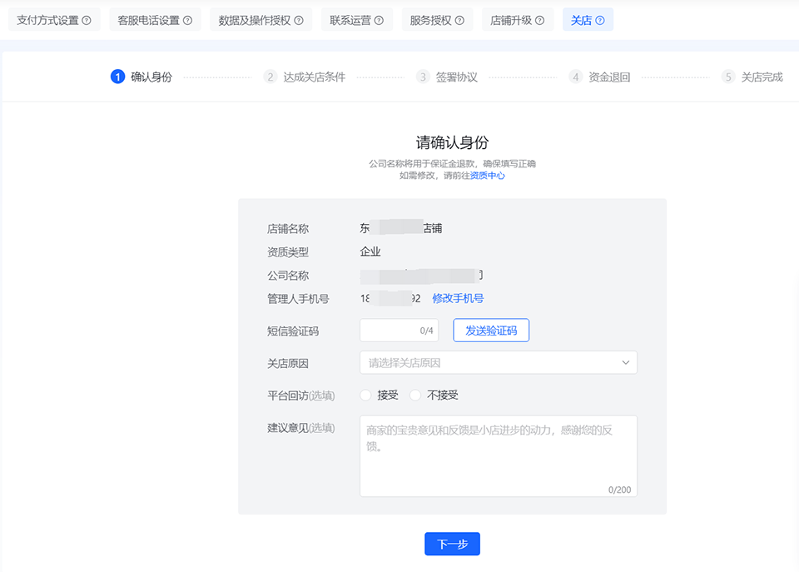Click the chevron arrow in 关店原因 select
Screen dimensions: 799x572
point(626,362)
